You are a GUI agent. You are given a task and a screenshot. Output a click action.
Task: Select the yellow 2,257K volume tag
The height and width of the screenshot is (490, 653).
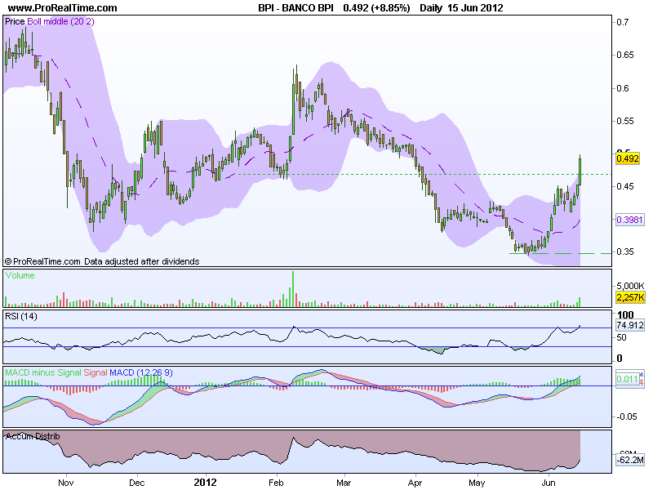coord(630,297)
